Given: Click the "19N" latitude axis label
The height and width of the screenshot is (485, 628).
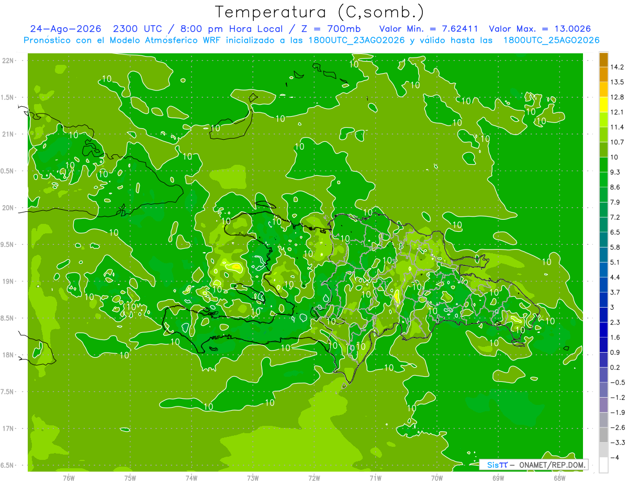Looking at the screenshot, I should click(x=9, y=281).
